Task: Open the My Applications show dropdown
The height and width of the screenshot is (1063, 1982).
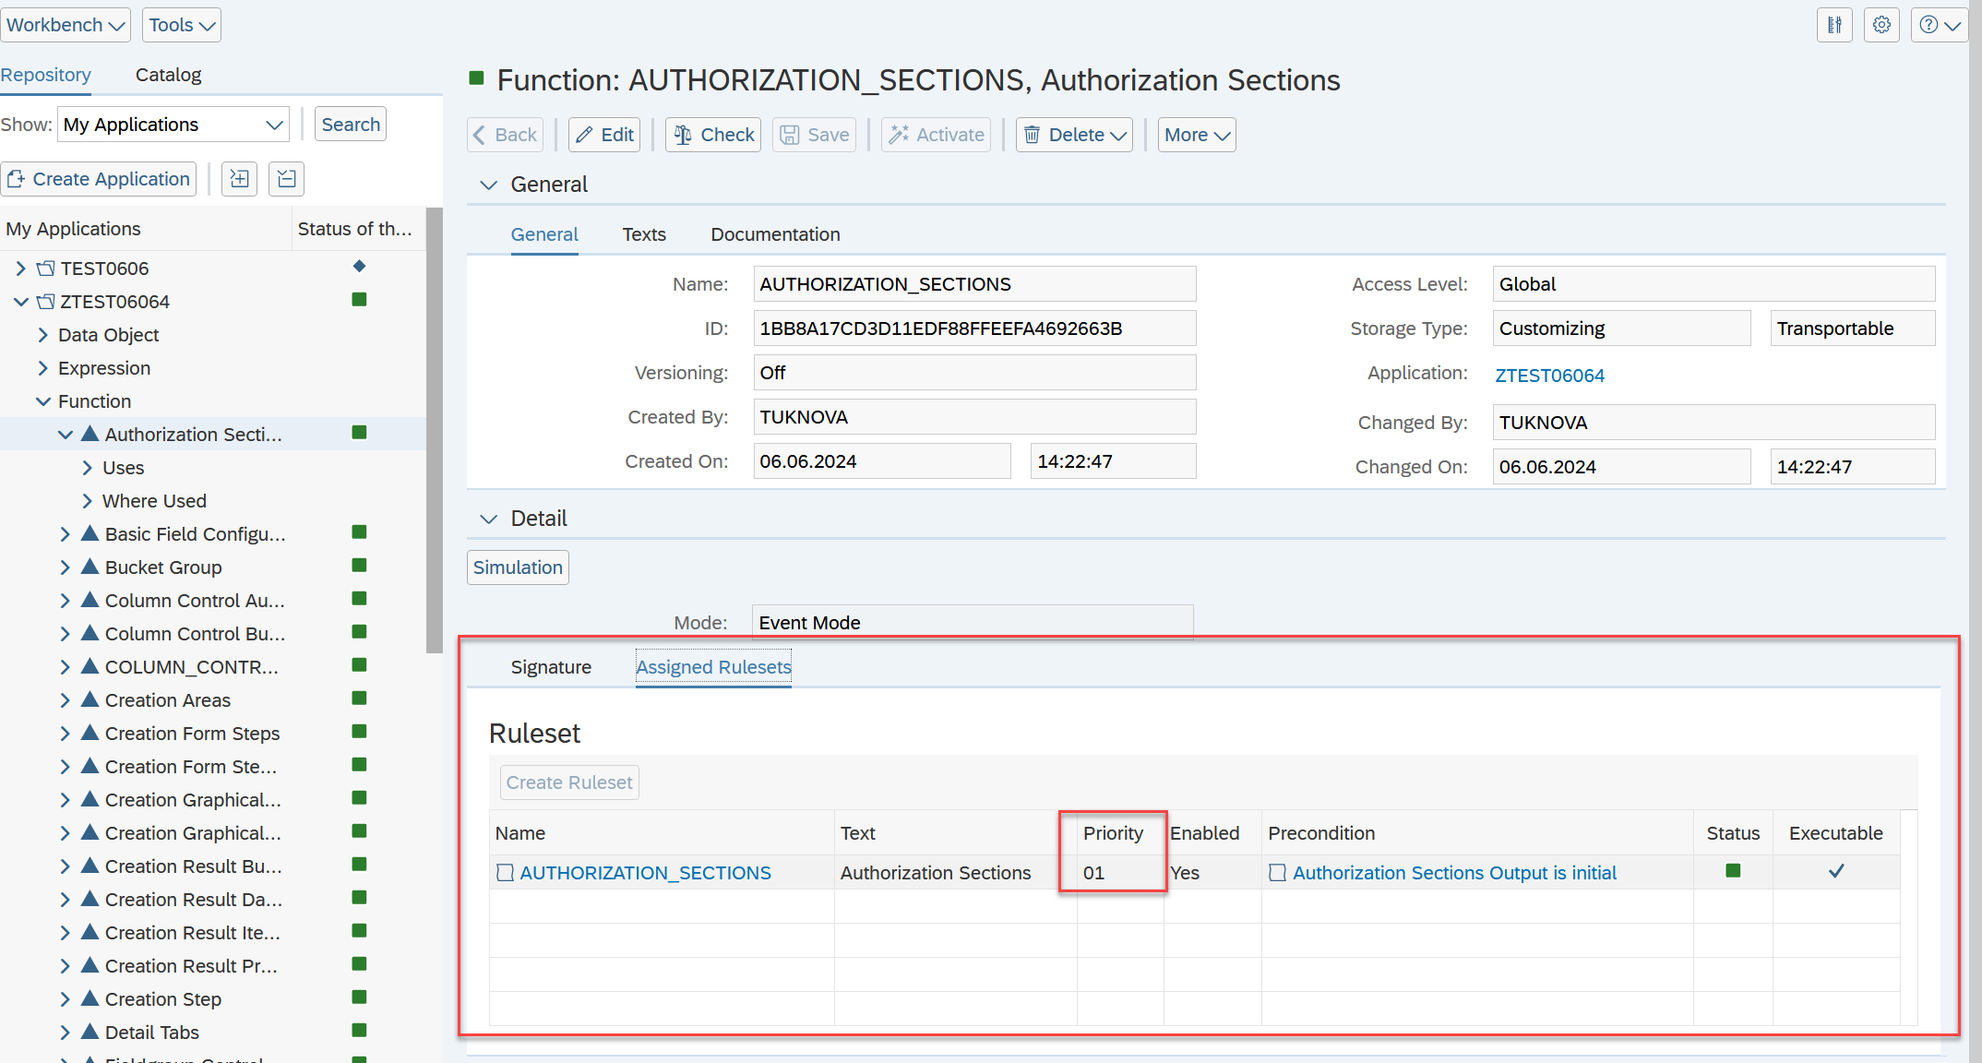Action: [x=173, y=125]
